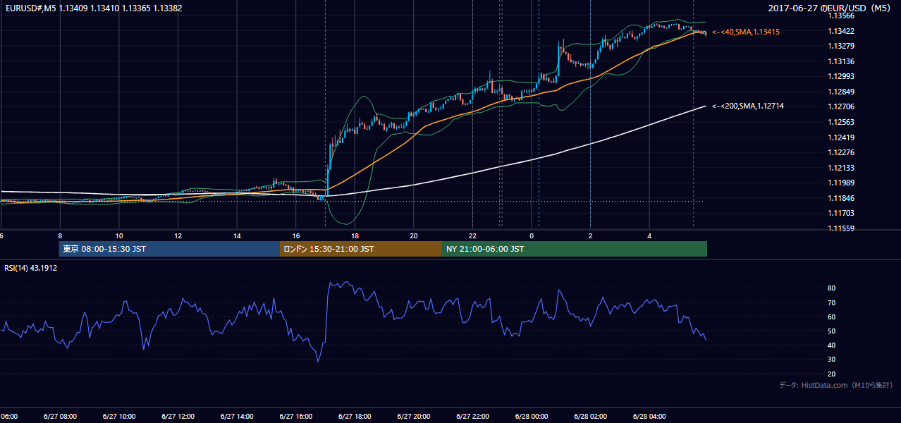Click the 東京 08:00-15:30 JST session bar
The width and height of the screenshot is (901, 423).
[x=169, y=249]
